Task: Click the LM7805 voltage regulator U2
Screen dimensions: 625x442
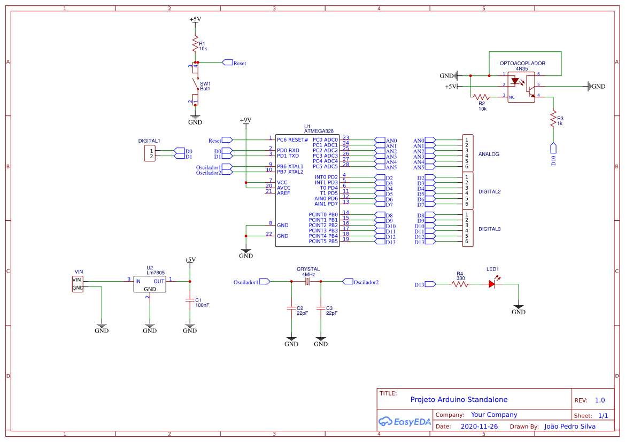Action: 149,284
